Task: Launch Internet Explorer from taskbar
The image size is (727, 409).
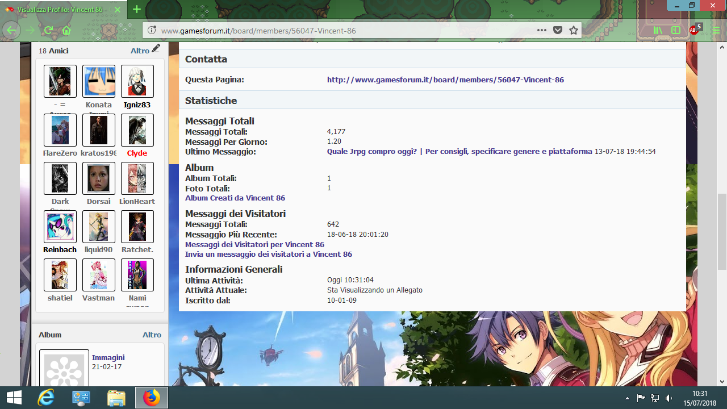Action: click(x=45, y=398)
